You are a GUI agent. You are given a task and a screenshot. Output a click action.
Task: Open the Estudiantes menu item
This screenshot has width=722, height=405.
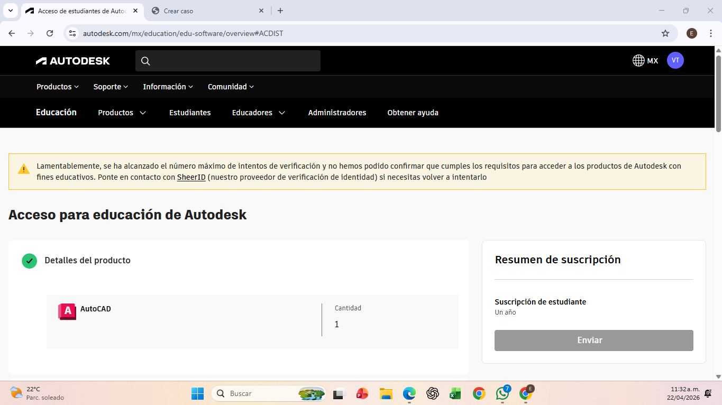click(190, 113)
